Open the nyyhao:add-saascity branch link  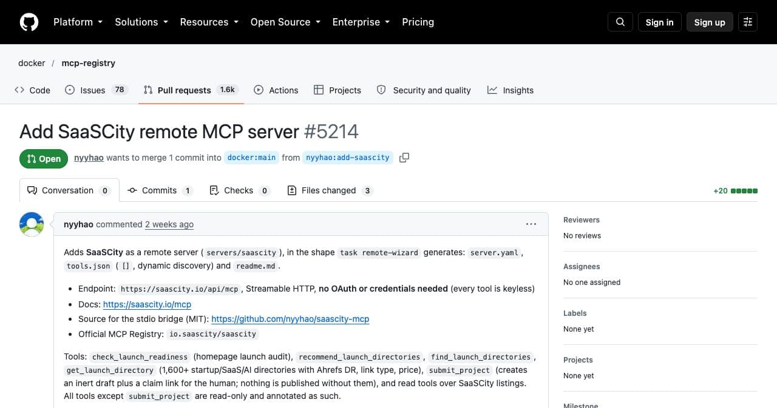[x=348, y=158]
